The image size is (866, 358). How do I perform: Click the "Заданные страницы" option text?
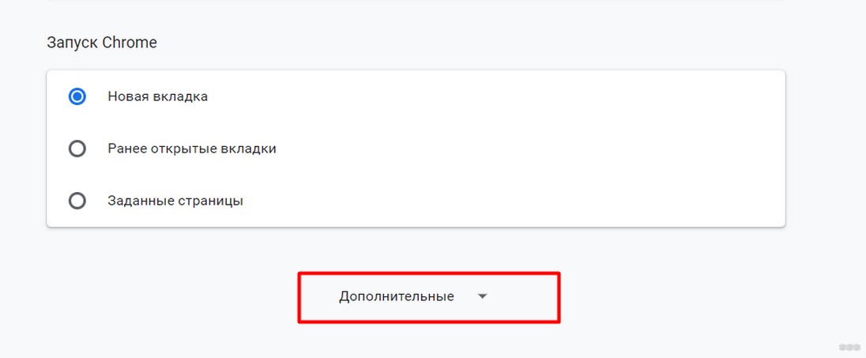click(175, 201)
